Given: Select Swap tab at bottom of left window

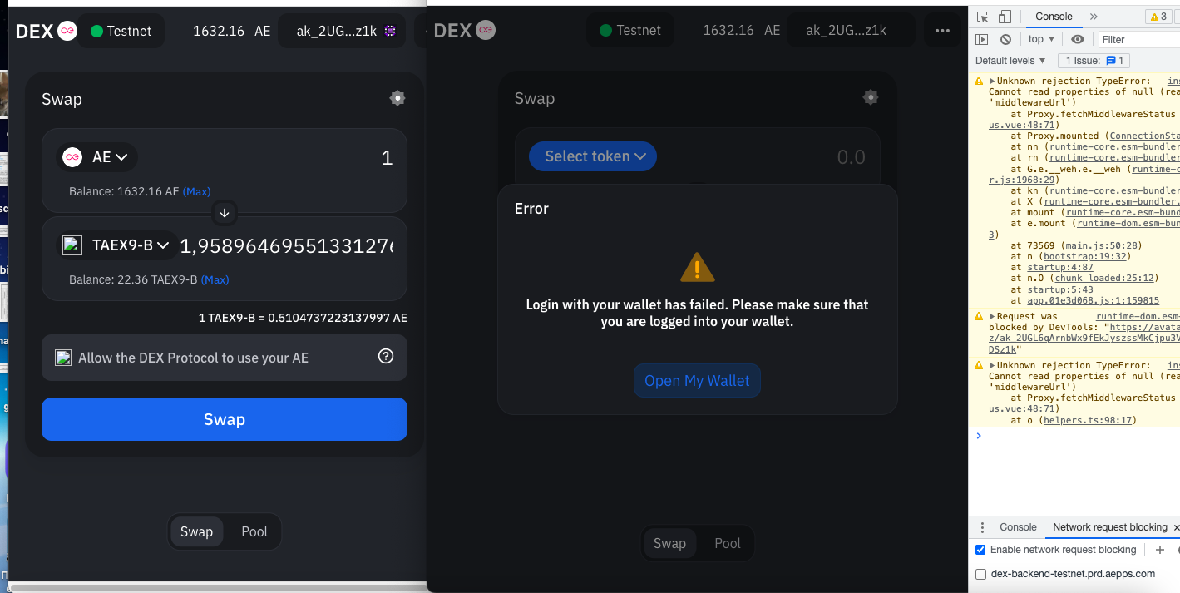Looking at the screenshot, I should [x=197, y=531].
